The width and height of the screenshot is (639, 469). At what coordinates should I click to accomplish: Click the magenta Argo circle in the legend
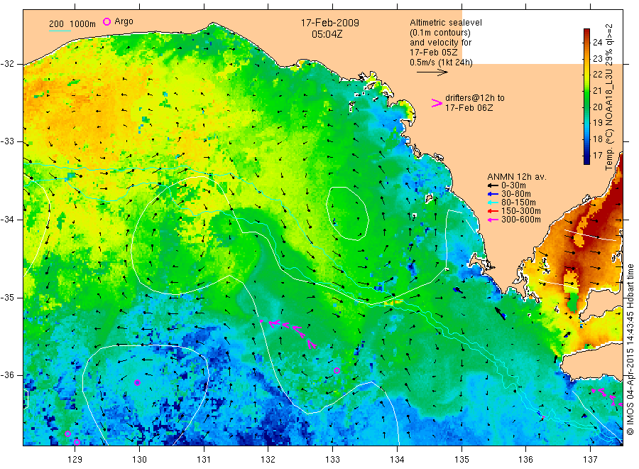click(x=106, y=21)
